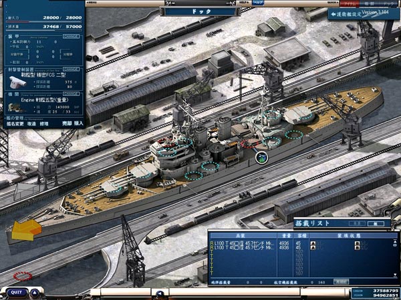Select the second R 45.7センチ weapon row
The image size is (401, 300).
[x=301, y=248]
